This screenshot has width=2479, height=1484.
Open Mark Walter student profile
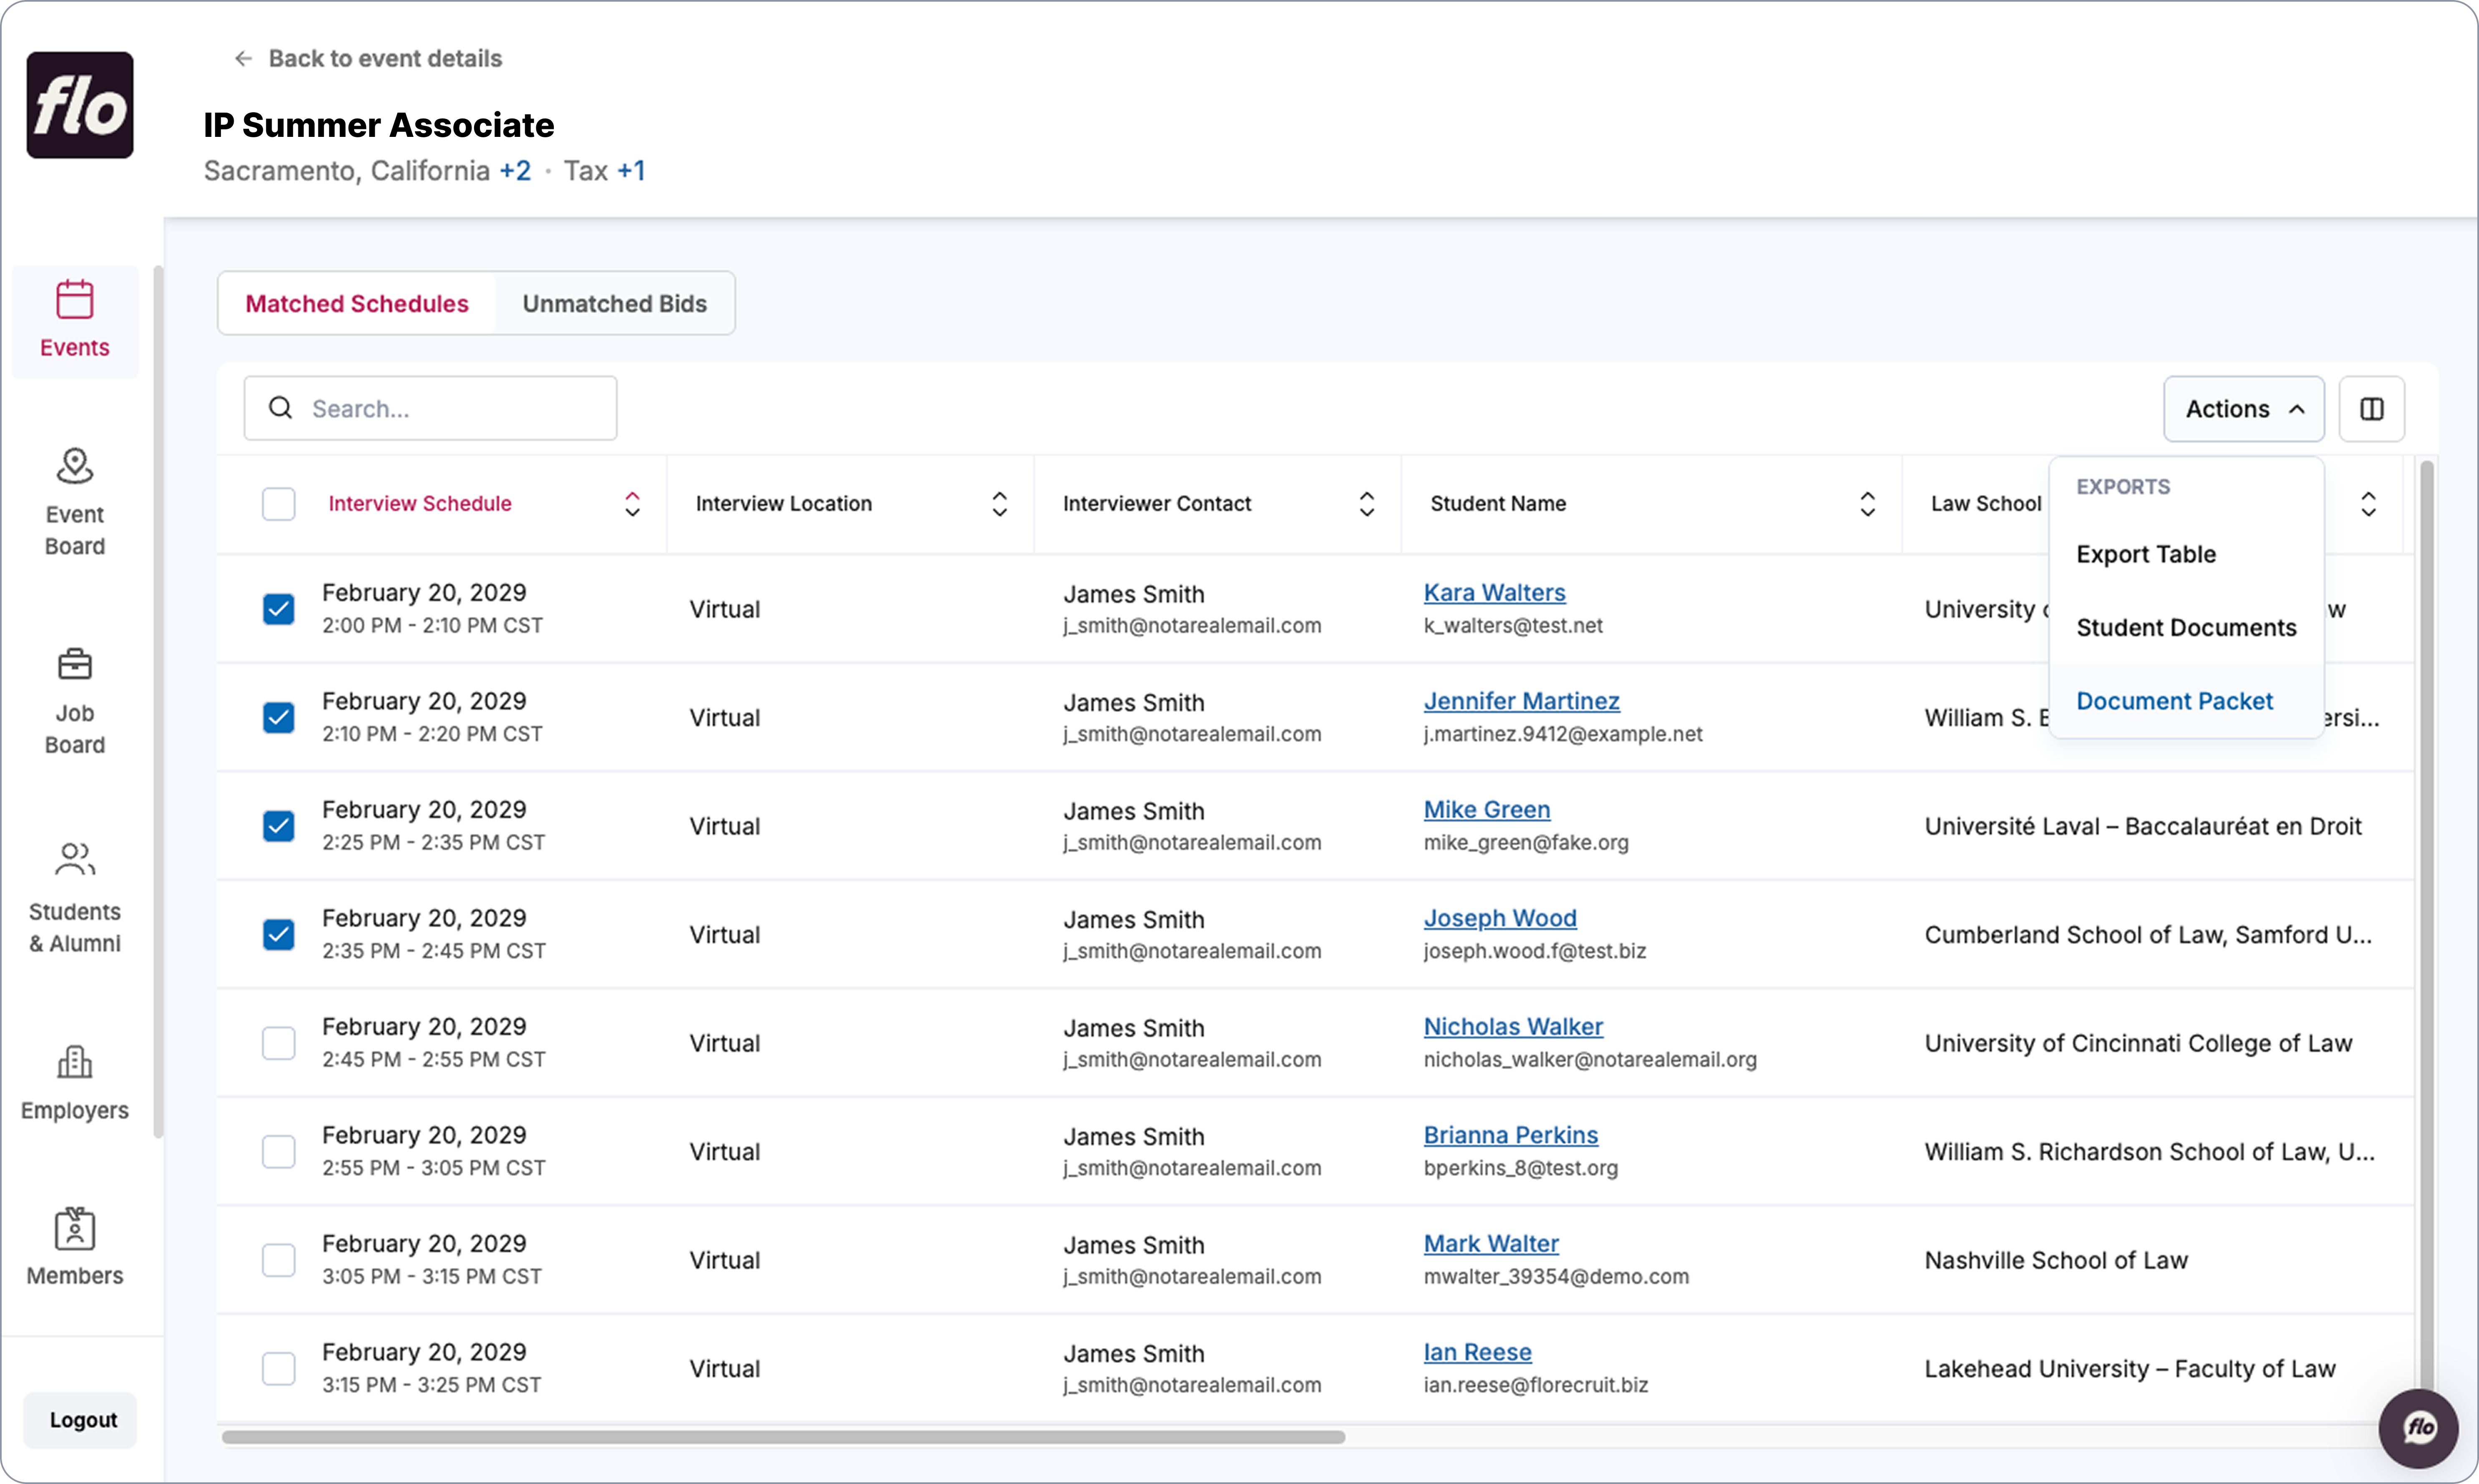tap(1491, 1244)
